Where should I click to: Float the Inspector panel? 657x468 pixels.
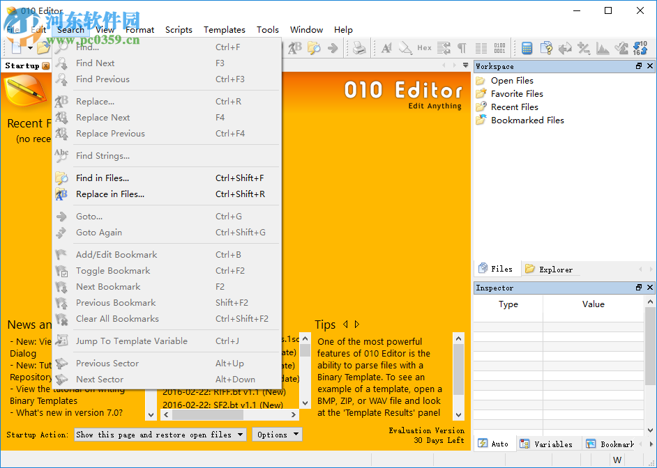pyautogui.click(x=639, y=288)
